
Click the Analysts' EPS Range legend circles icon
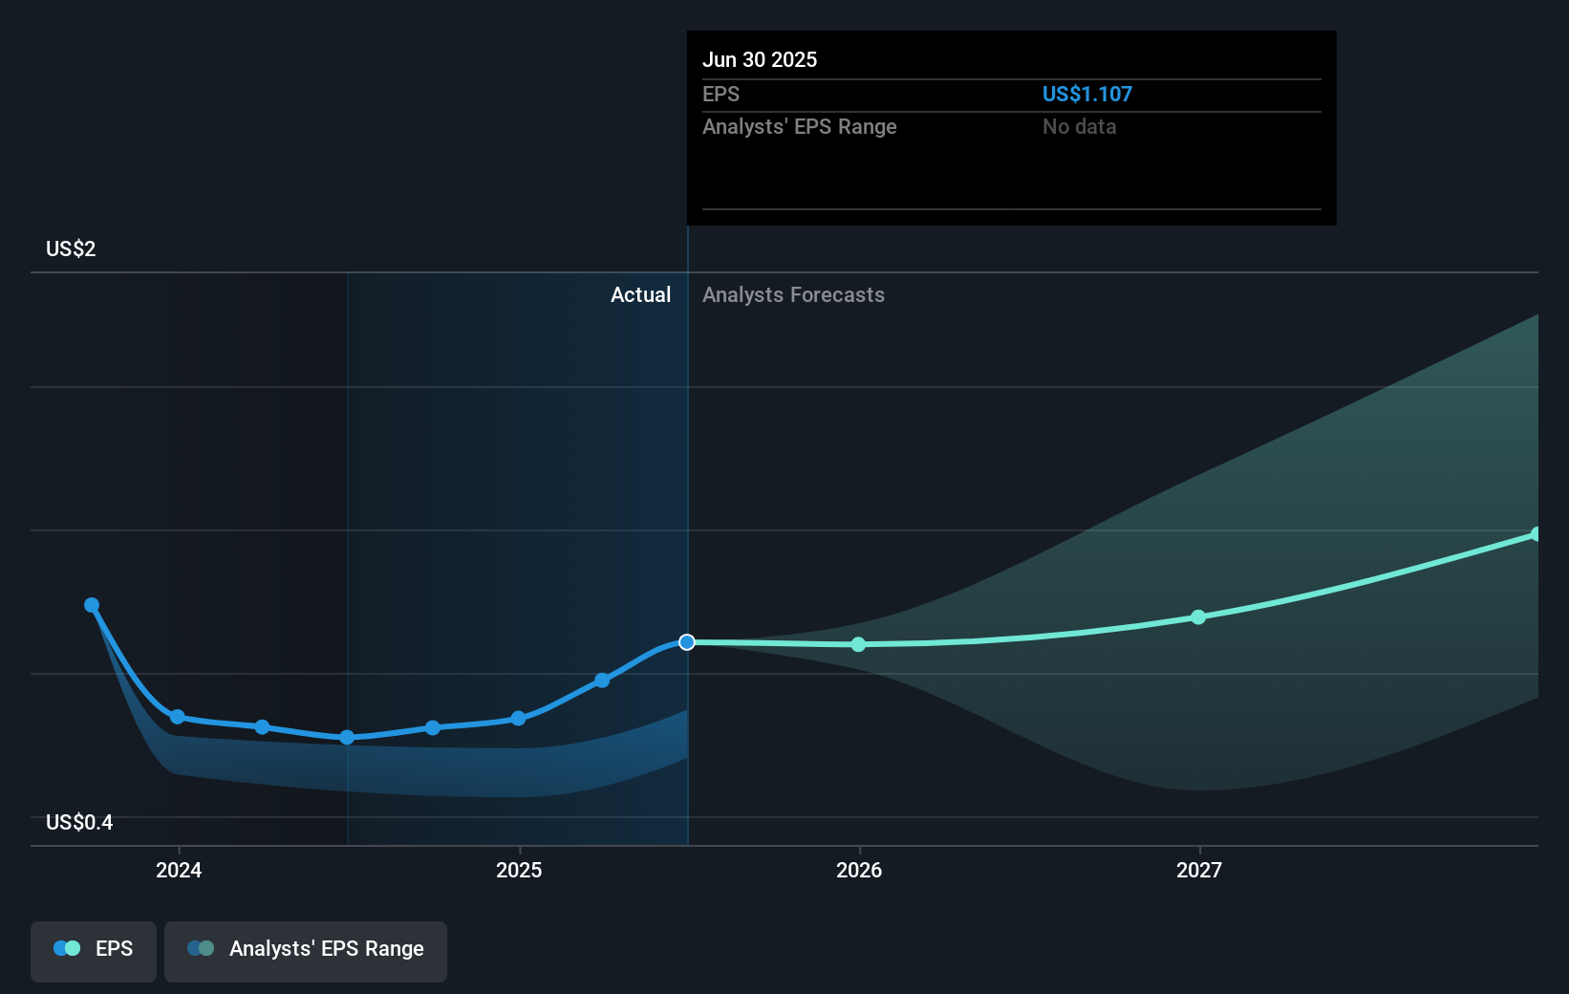pos(199,948)
